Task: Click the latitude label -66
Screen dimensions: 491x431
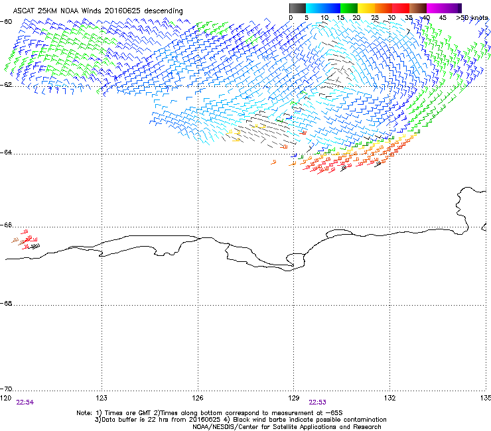Action: 6,225
